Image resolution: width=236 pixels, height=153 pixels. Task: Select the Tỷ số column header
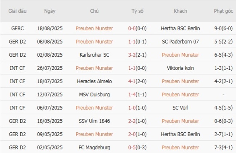point(138,11)
